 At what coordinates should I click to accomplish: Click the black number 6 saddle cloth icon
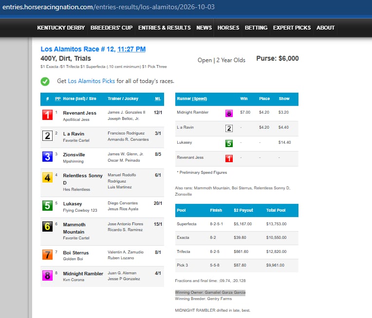click(x=47, y=226)
